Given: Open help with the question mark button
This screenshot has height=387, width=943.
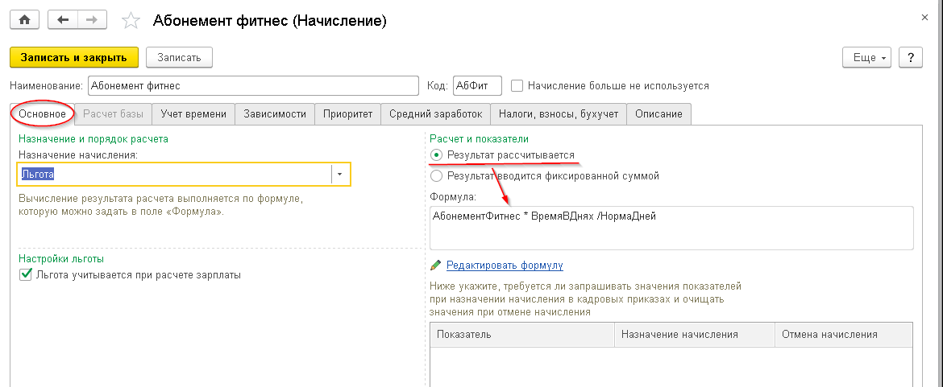Looking at the screenshot, I should pos(911,58).
